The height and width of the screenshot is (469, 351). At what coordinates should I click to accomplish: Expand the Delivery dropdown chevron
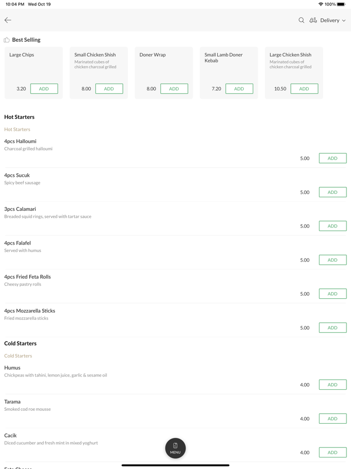(x=344, y=21)
